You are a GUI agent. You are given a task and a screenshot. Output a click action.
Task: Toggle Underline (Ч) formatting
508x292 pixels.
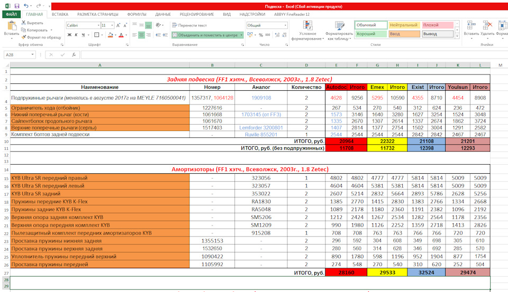pyautogui.click(x=83, y=35)
